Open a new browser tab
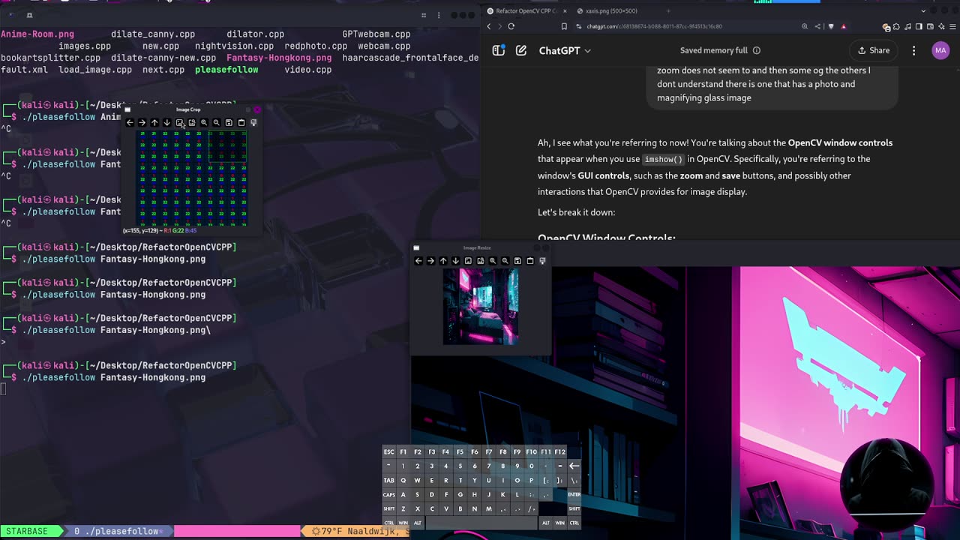Image resolution: width=960 pixels, height=540 pixels. coord(668,10)
